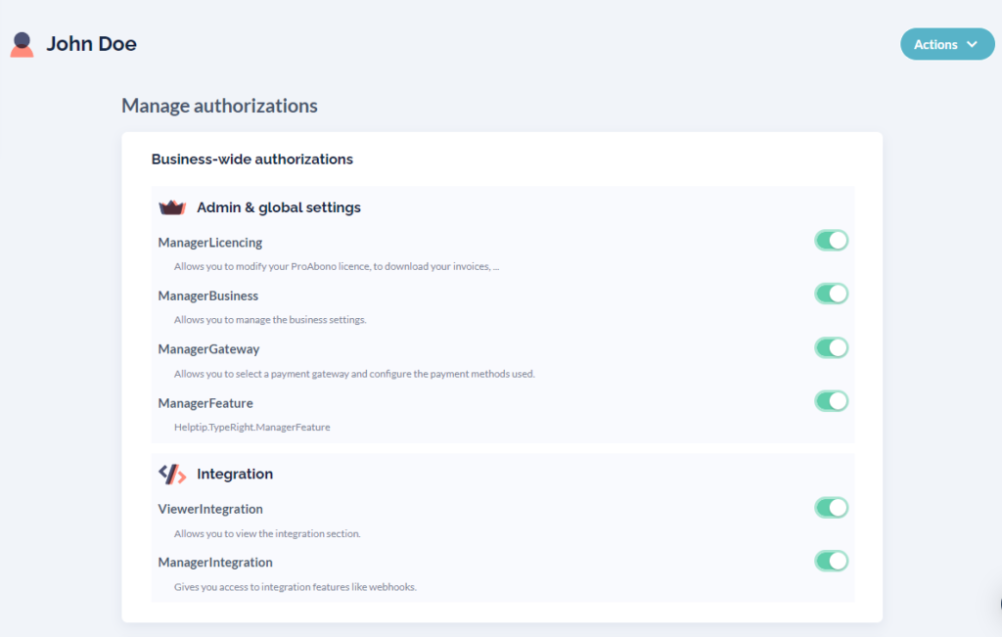Switch off ViewerIntegration permission
The image size is (1002, 637).
point(832,508)
